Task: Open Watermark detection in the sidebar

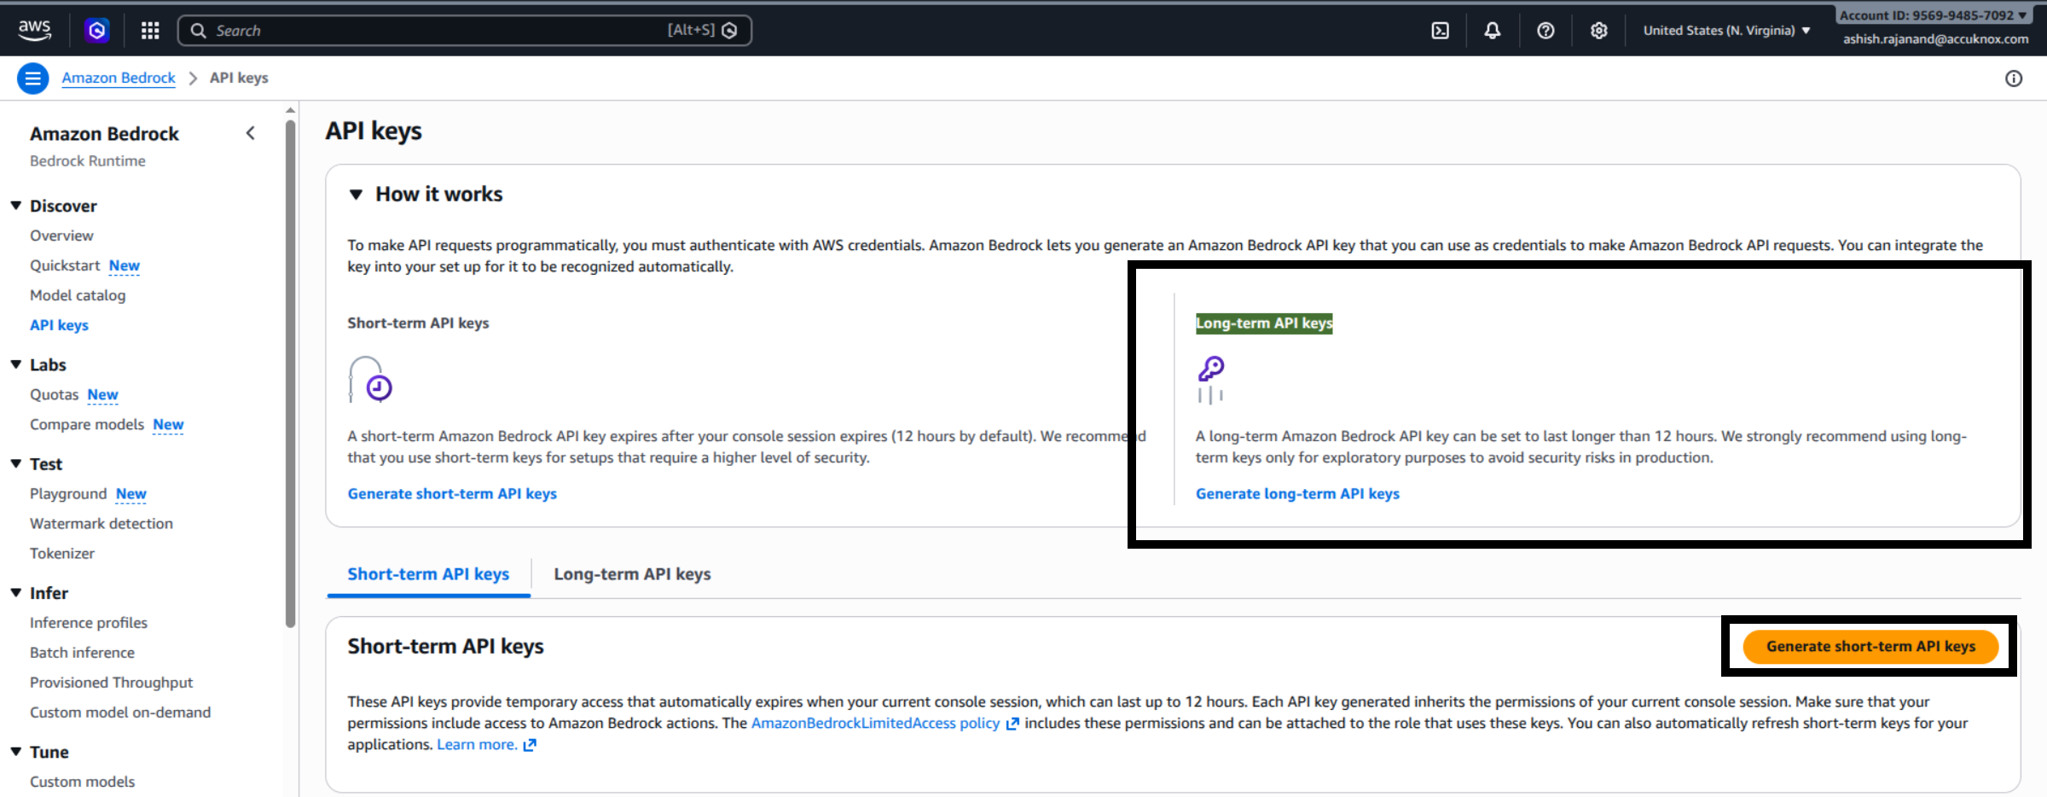Action: click(x=101, y=523)
